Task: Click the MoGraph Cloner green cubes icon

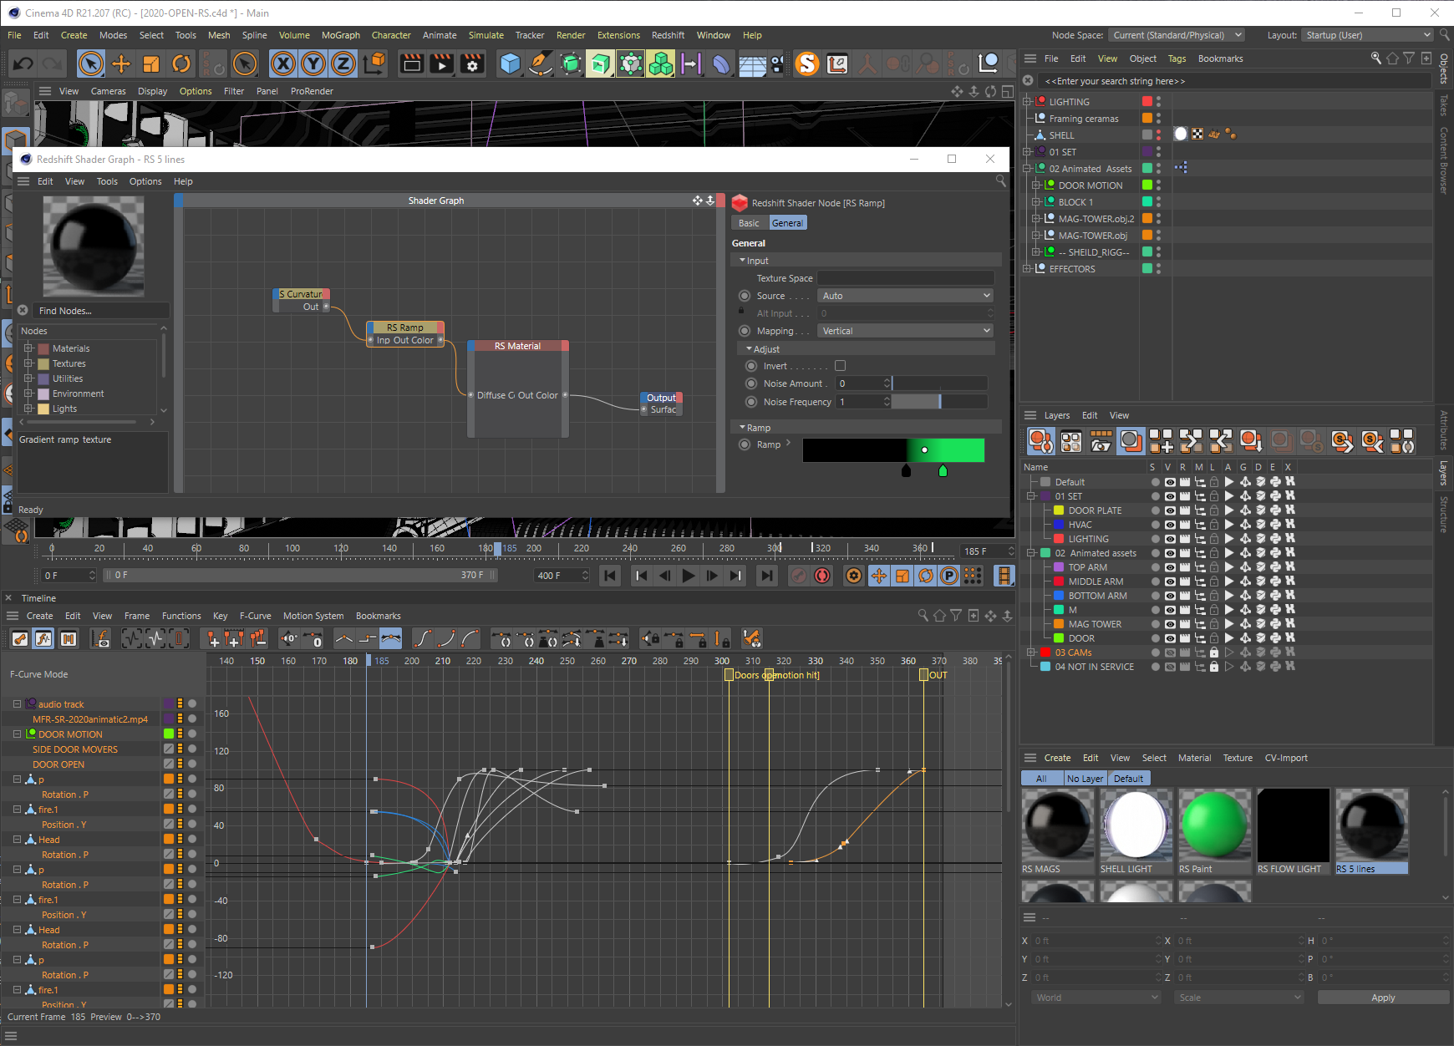Action: point(660,63)
